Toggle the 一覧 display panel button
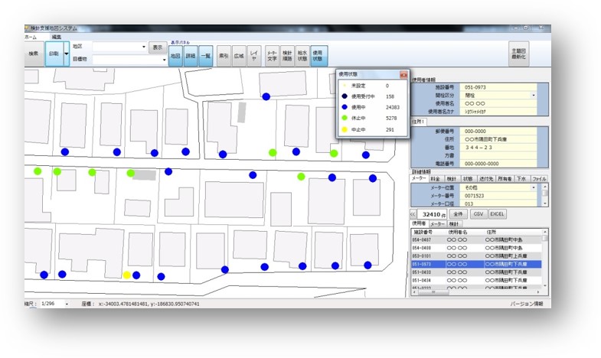Viewport: 601px width, 358px height. [x=205, y=56]
